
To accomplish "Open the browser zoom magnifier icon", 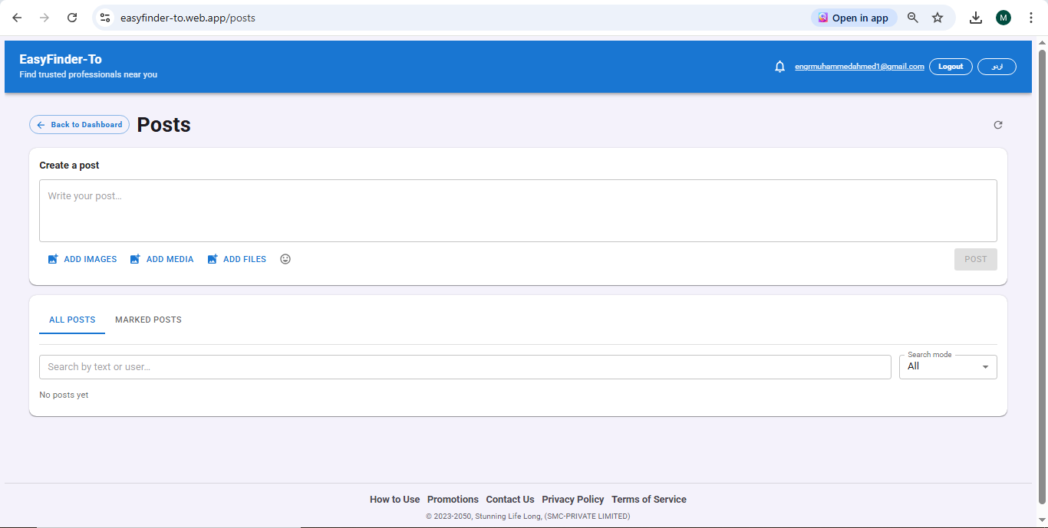I will pyautogui.click(x=913, y=18).
